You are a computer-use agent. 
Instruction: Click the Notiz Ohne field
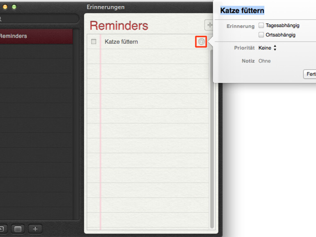pyautogui.click(x=265, y=61)
